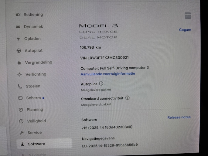
Task: Open Aanvullende voertuiginformatie link
Action: (x=108, y=74)
